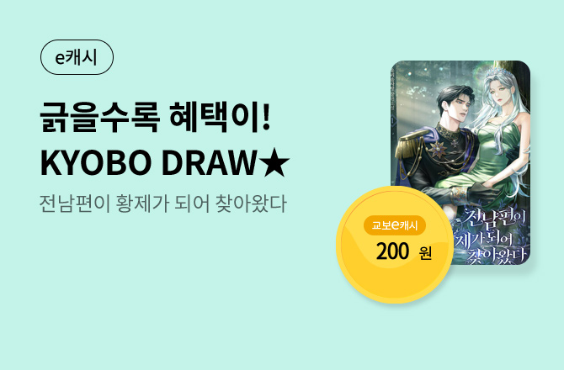This screenshot has height=370, width=564.
Task: Click the 200 원 amount on coin
Action: click(403, 251)
